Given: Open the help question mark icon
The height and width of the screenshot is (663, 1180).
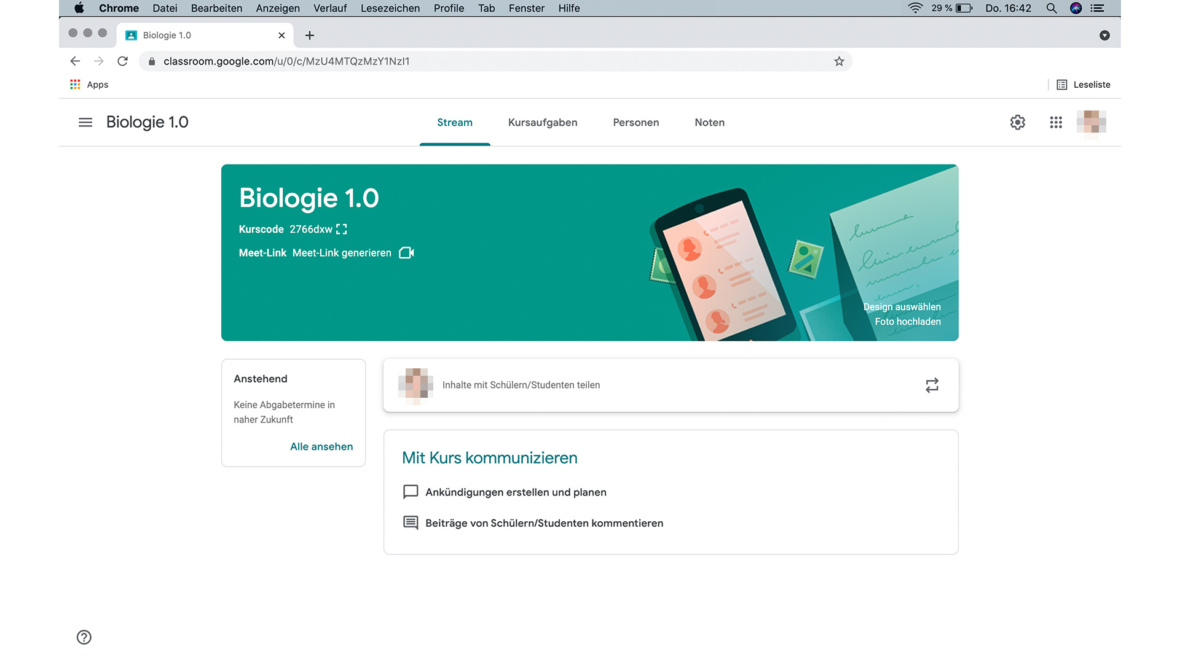Looking at the screenshot, I should 84,637.
